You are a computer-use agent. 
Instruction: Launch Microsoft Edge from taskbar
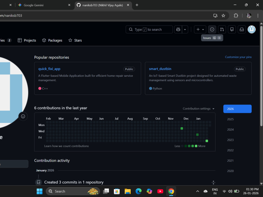pyautogui.click(x=139, y=191)
